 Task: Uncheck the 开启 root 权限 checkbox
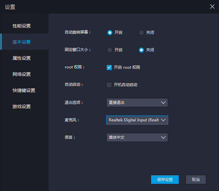click(x=109, y=67)
